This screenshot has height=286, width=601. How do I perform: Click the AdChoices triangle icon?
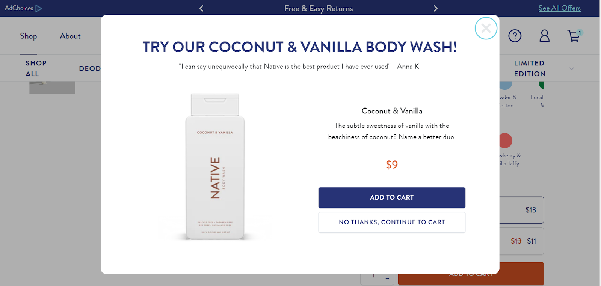point(39,8)
